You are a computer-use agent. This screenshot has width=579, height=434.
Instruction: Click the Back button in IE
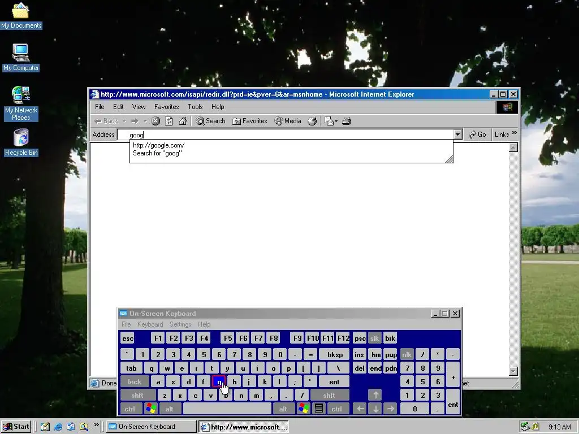(106, 121)
